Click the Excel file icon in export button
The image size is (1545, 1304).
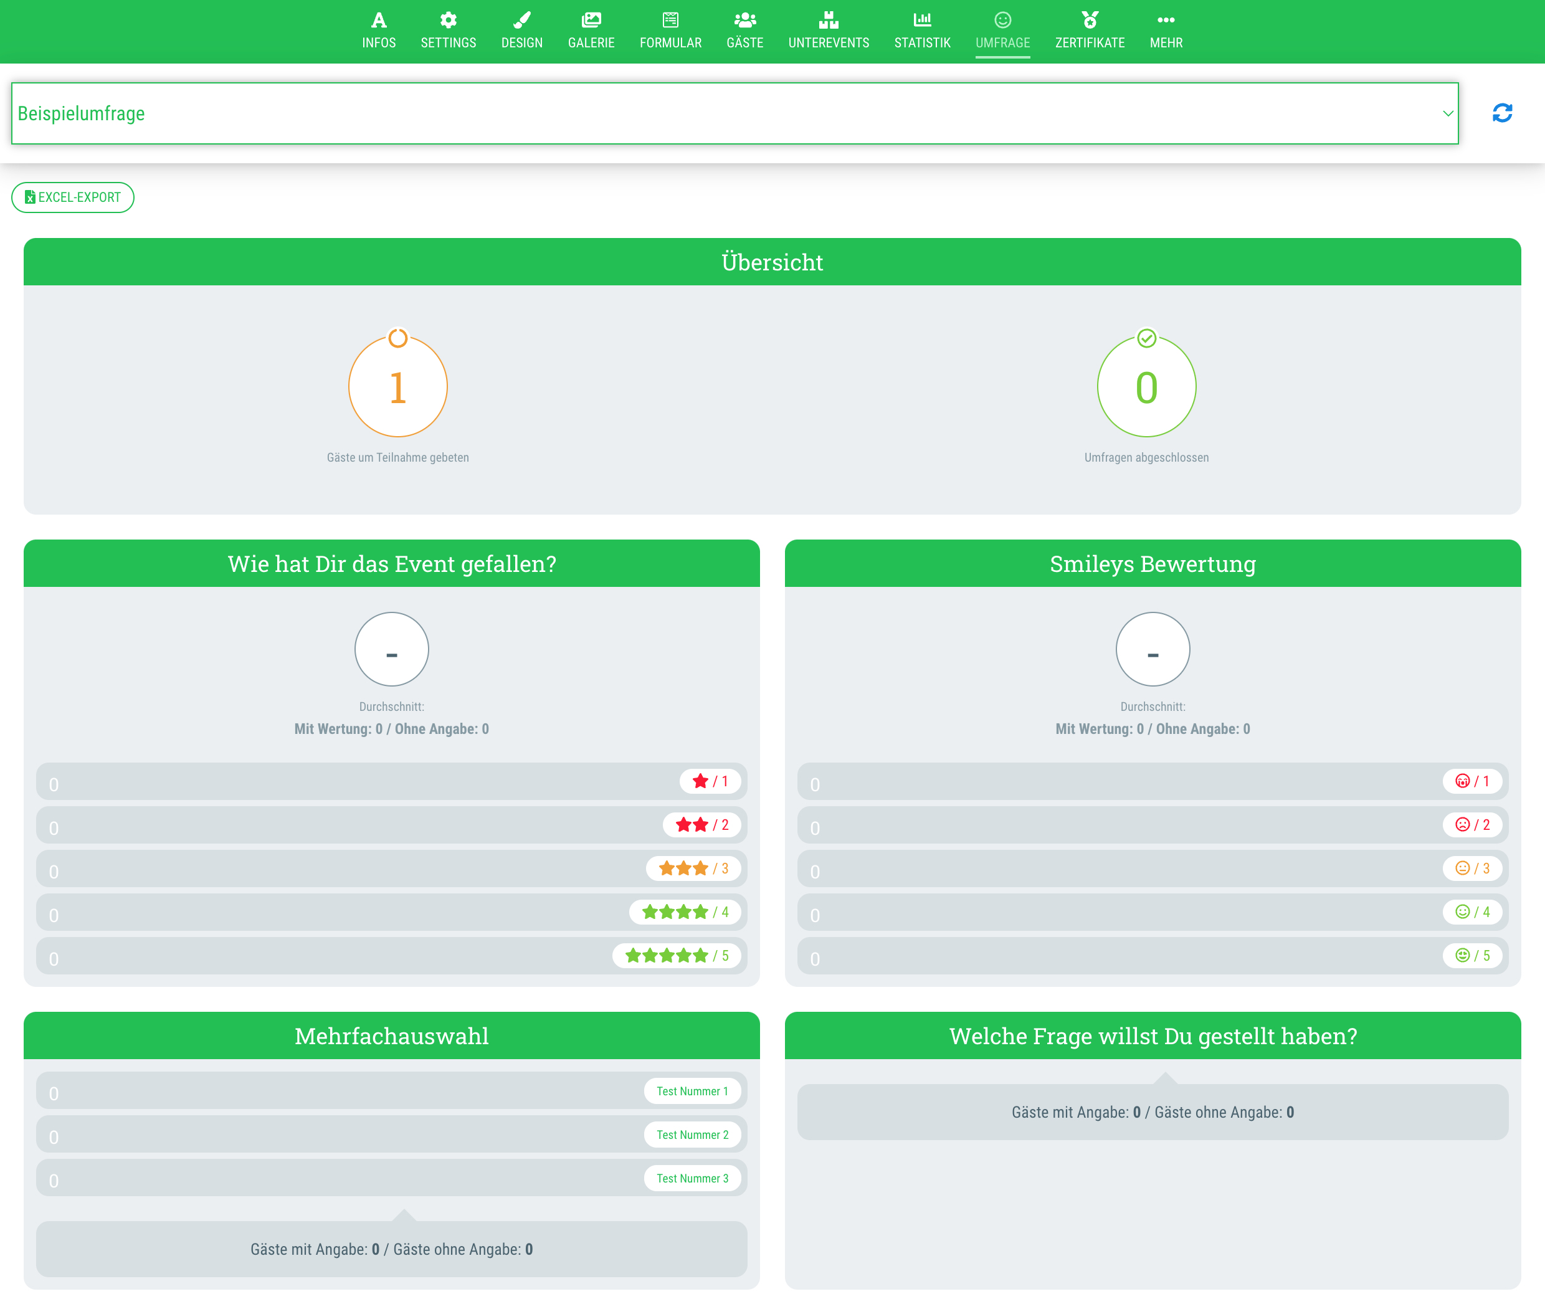(x=29, y=198)
